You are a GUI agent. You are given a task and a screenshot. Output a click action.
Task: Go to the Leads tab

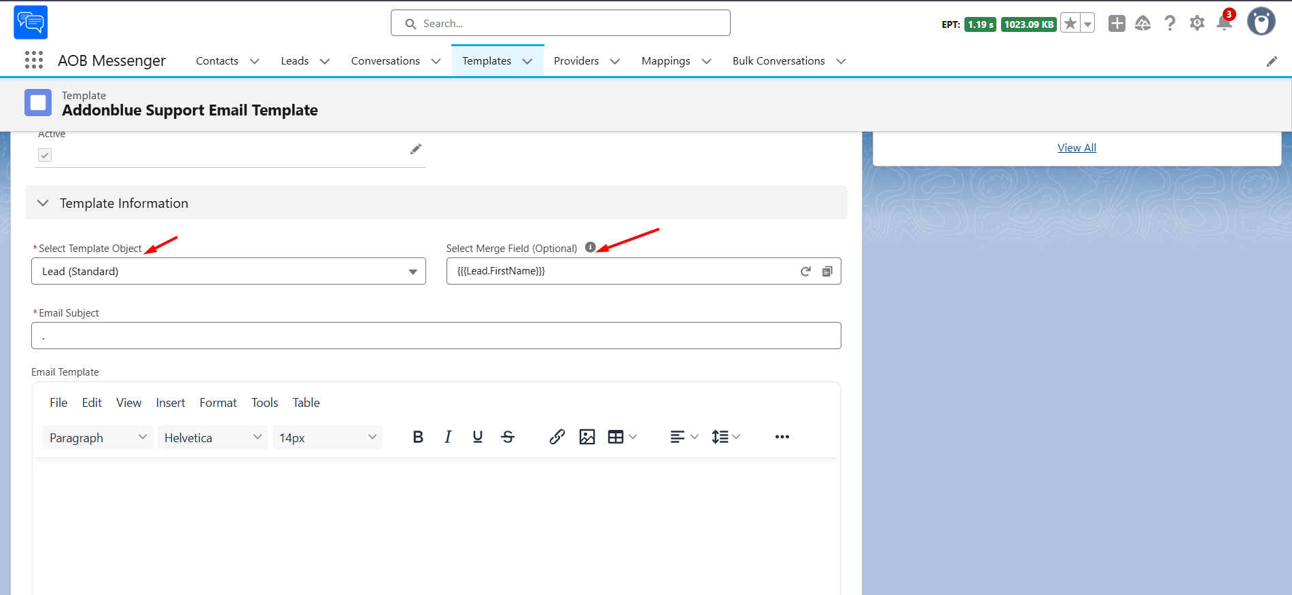(295, 61)
